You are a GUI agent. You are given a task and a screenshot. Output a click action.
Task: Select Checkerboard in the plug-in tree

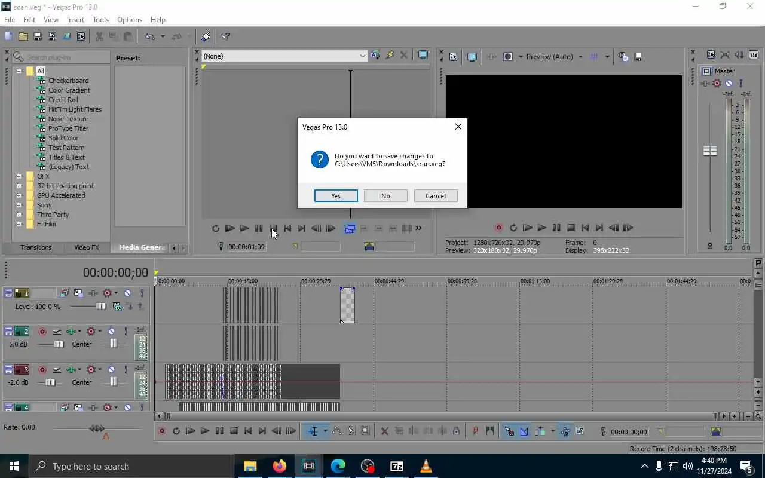[x=68, y=81]
